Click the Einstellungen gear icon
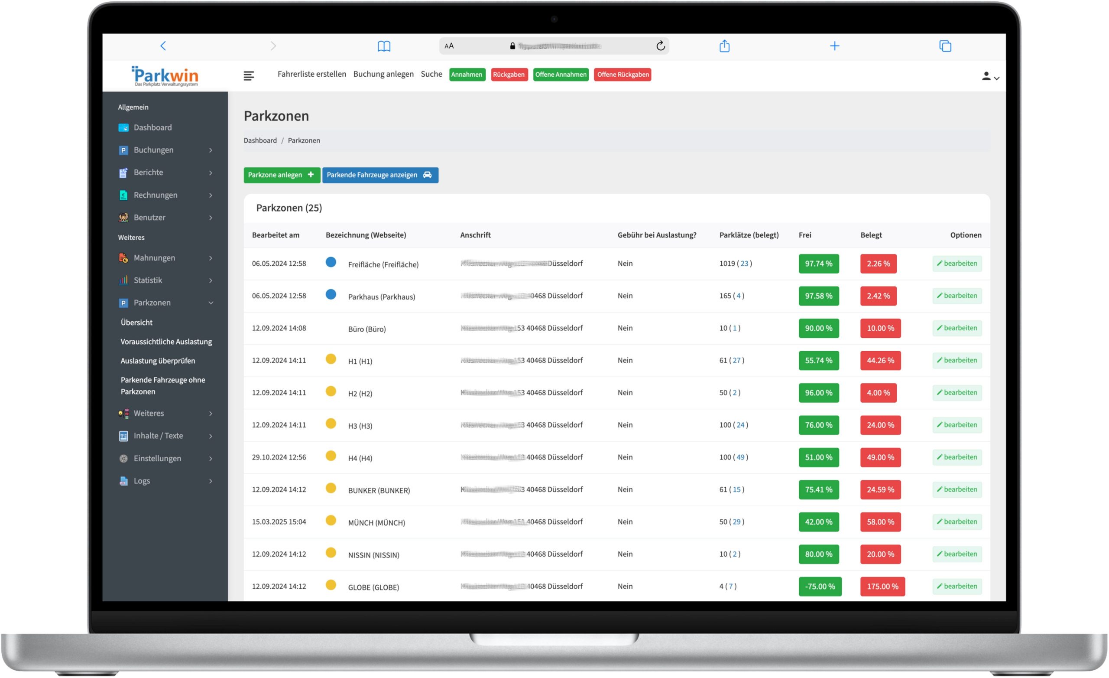Viewport: 1109px width, 678px height. [x=123, y=459]
